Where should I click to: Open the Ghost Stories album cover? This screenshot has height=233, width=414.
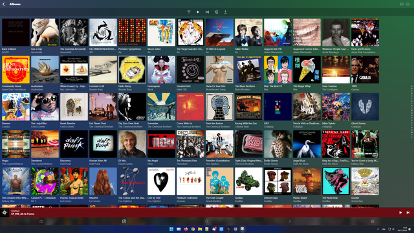365,107
